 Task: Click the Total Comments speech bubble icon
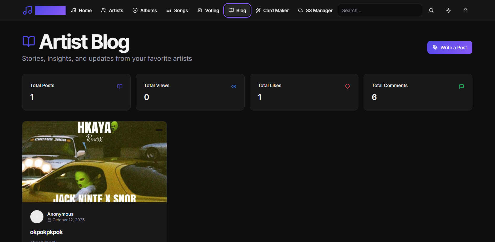(x=462, y=87)
